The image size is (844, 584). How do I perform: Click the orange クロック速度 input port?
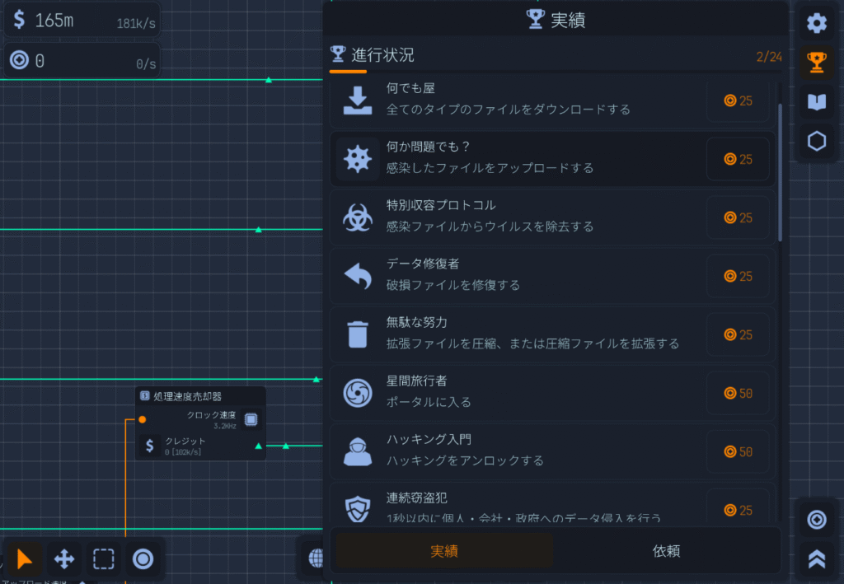[x=143, y=419]
